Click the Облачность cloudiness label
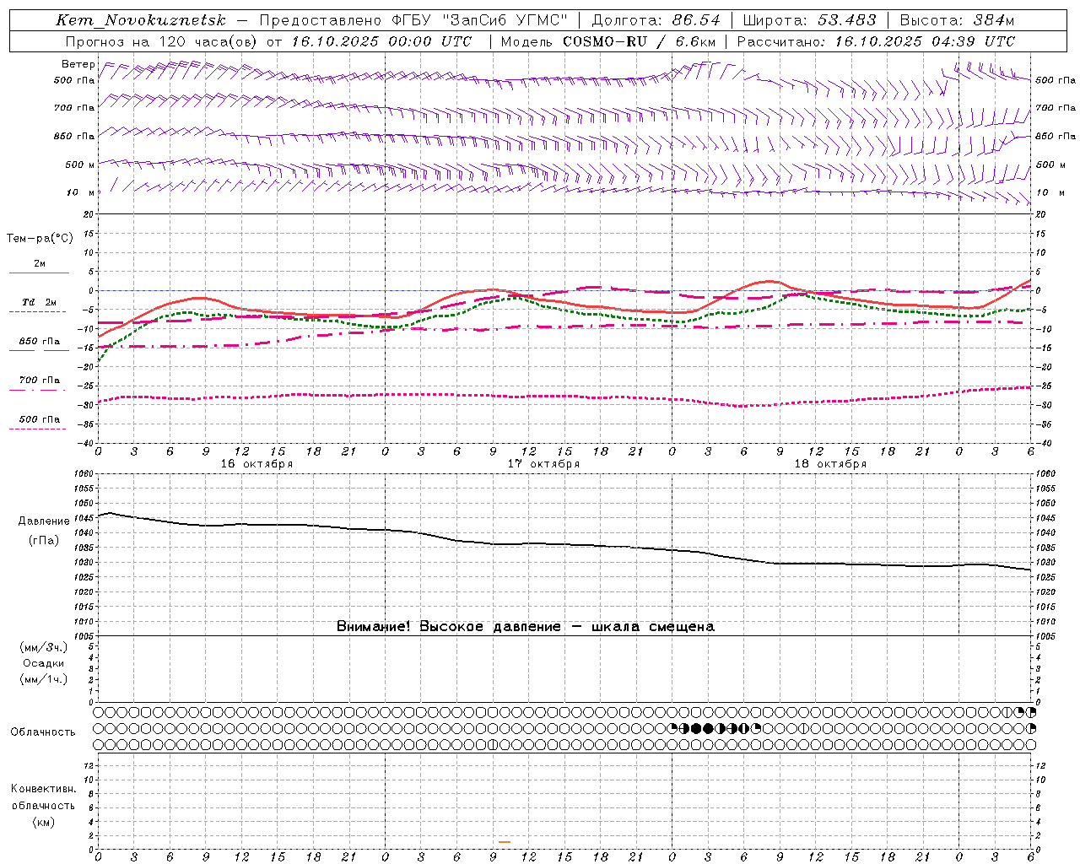This screenshot has width=1080, height=864. pos(43,732)
